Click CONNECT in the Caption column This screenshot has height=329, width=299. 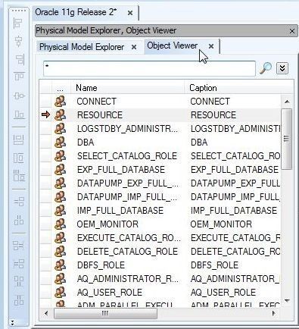tap(210, 102)
